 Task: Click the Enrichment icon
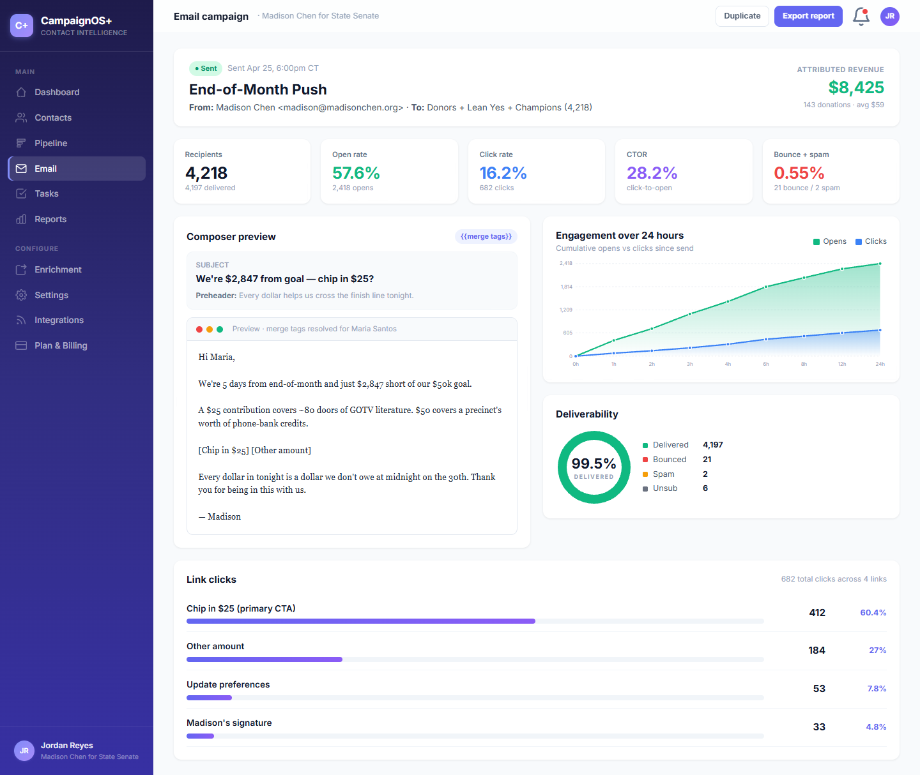tap(21, 269)
